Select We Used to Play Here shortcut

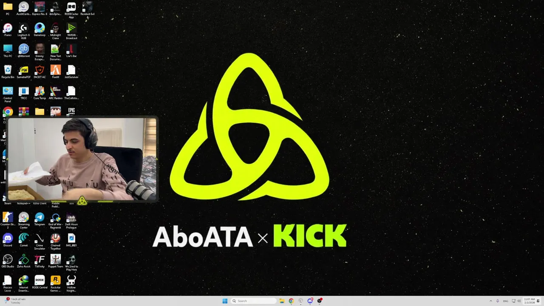pos(71,263)
